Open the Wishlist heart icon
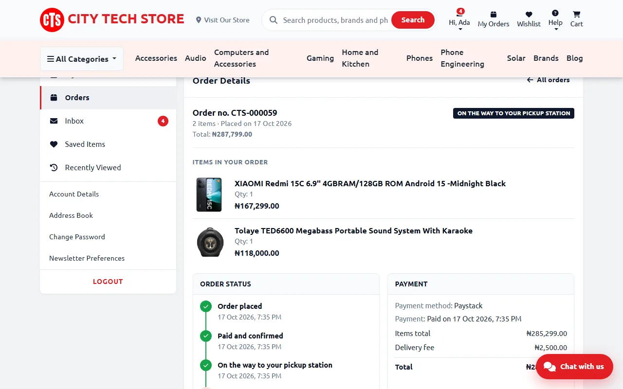The image size is (623, 389). point(529,15)
